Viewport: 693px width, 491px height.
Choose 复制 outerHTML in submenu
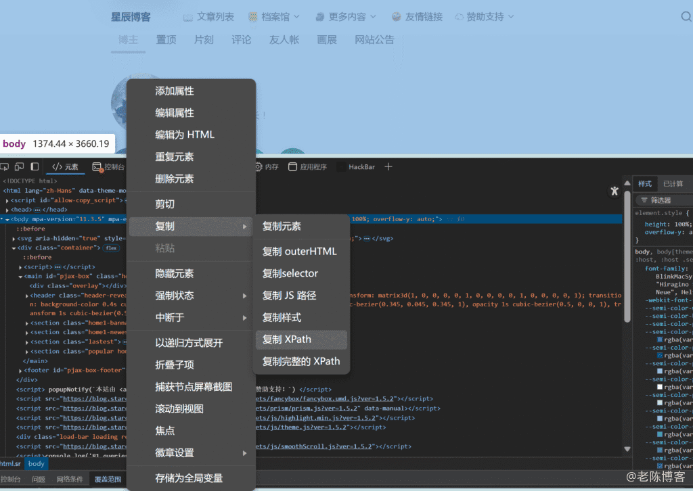(x=301, y=252)
